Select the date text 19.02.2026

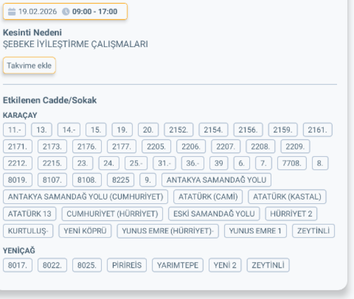pyautogui.click(x=37, y=11)
